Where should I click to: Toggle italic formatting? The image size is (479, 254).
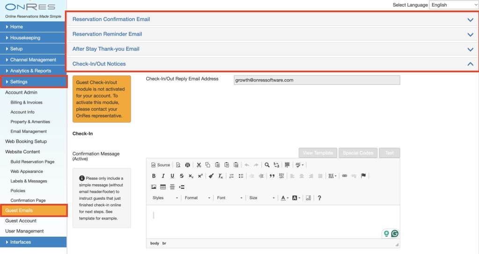pos(163,176)
